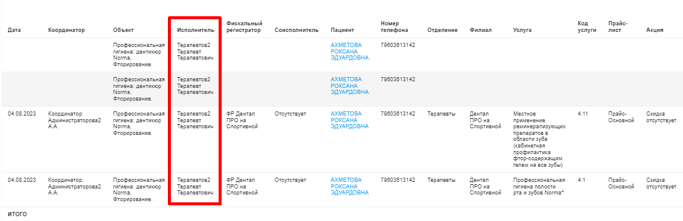683x221 pixels.
Task: Sort table by the Дата column header
Action: coord(14,30)
